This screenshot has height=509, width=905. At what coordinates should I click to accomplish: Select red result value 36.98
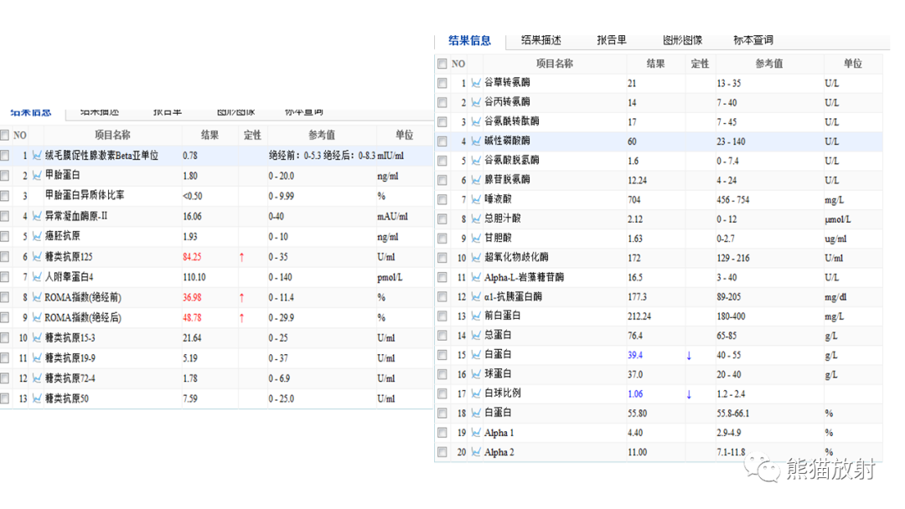click(x=192, y=297)
